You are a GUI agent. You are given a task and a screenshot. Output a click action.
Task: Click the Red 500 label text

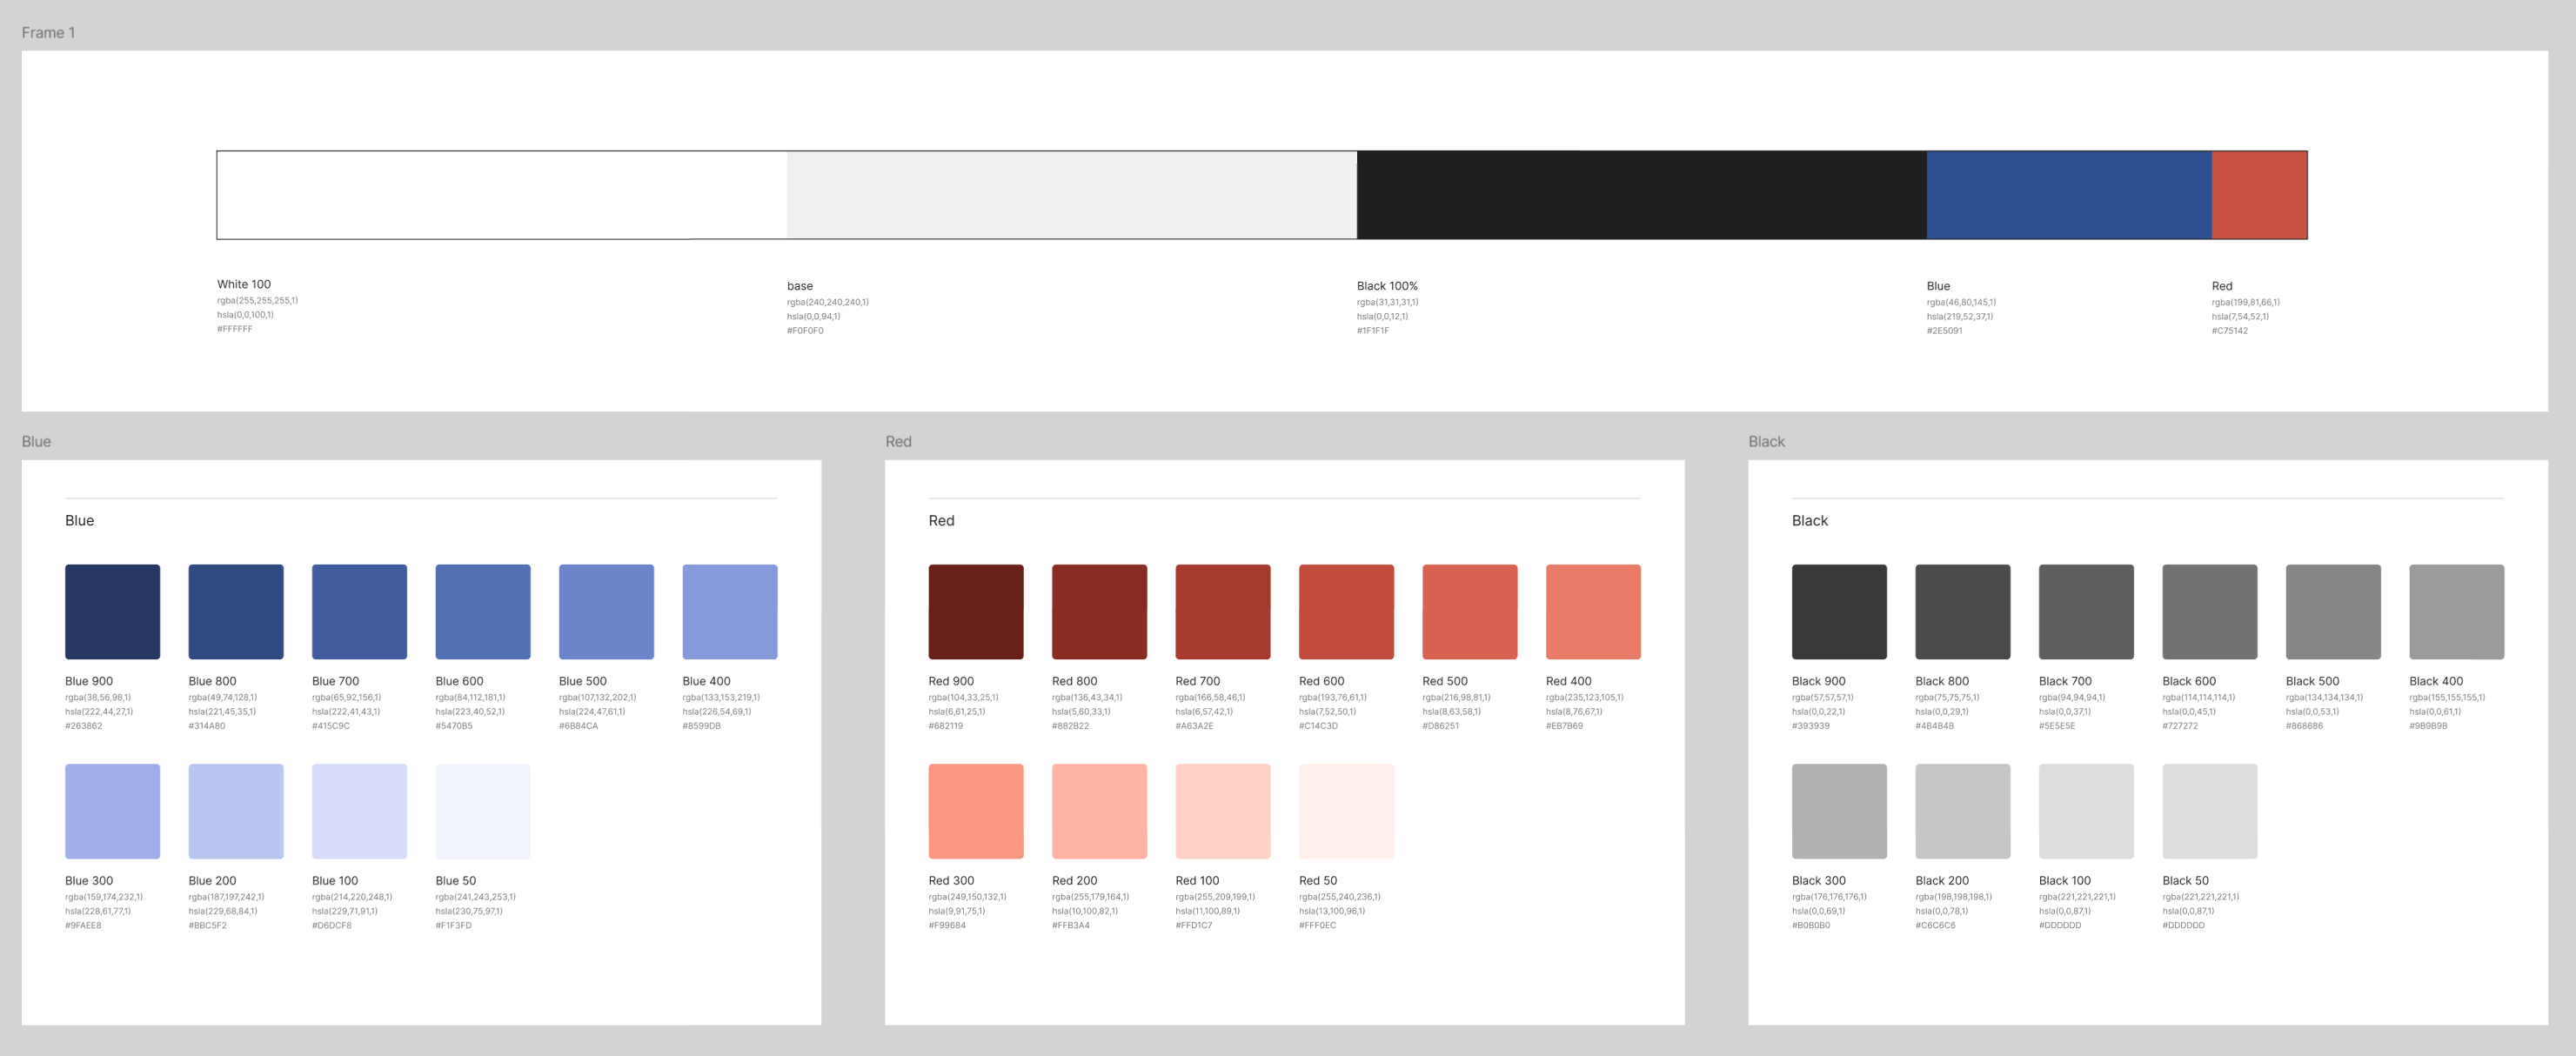pyautogui.click(x=1444, y=681)
